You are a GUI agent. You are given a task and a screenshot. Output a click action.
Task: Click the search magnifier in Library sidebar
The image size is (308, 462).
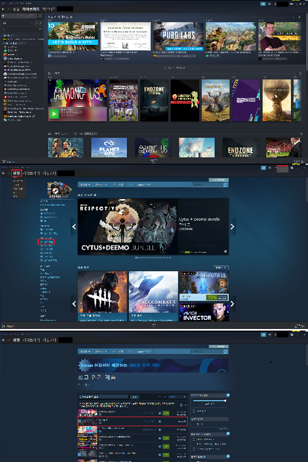(4, 29)
